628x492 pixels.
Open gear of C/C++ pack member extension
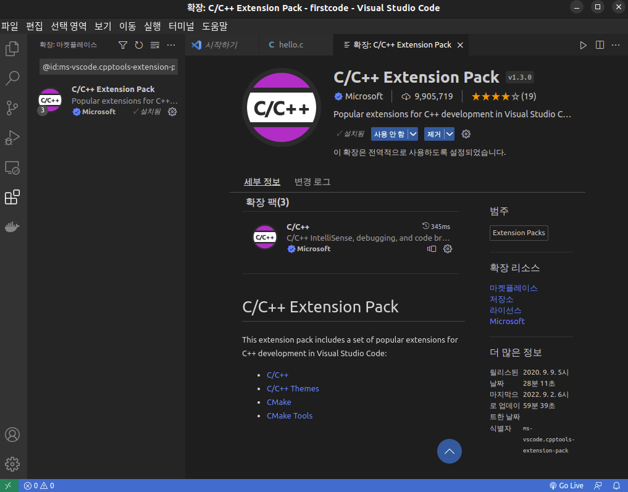click(x=448, y=249)
